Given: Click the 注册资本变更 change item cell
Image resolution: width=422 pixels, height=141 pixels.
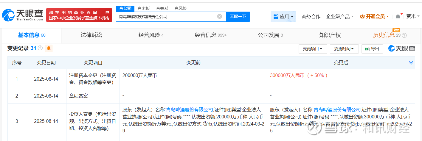Looking at the screenshot, I should point(93,79).
